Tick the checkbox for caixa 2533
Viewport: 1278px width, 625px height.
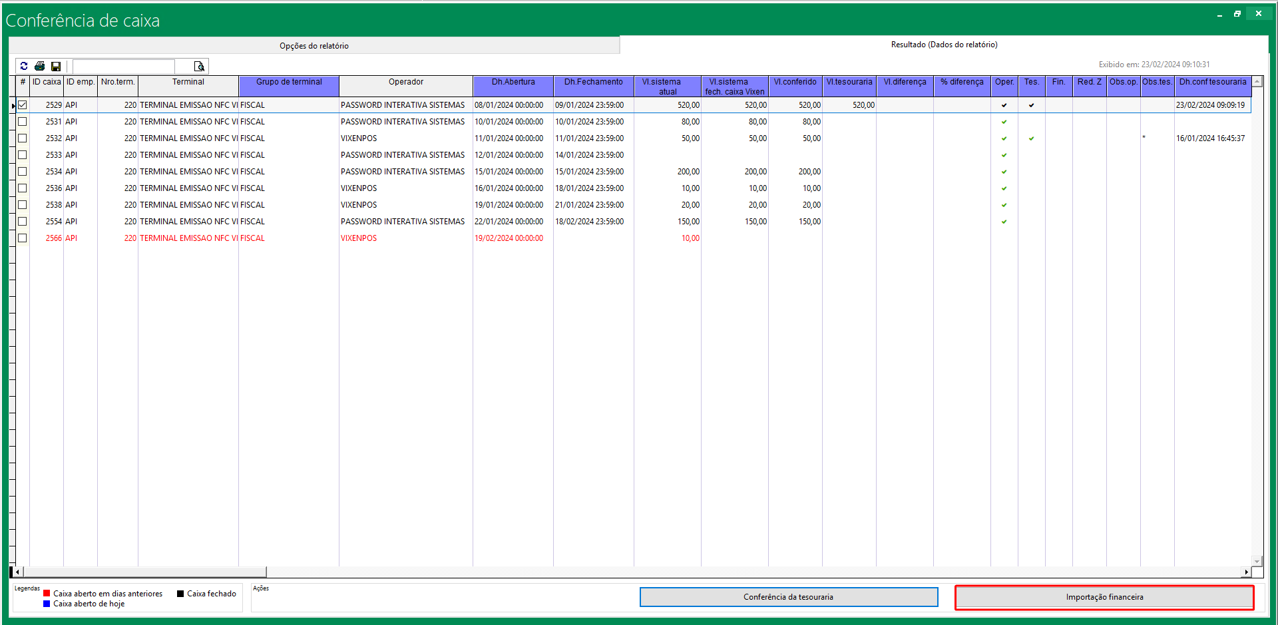tap(23, 155)
